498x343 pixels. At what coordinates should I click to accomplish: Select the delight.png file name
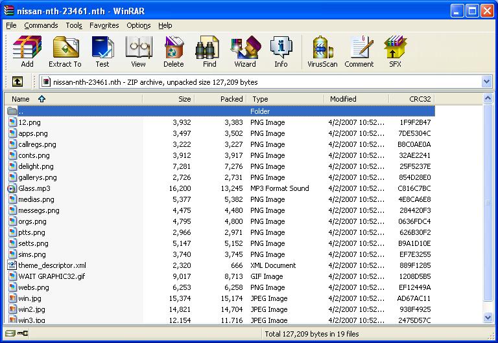[36, 166]
